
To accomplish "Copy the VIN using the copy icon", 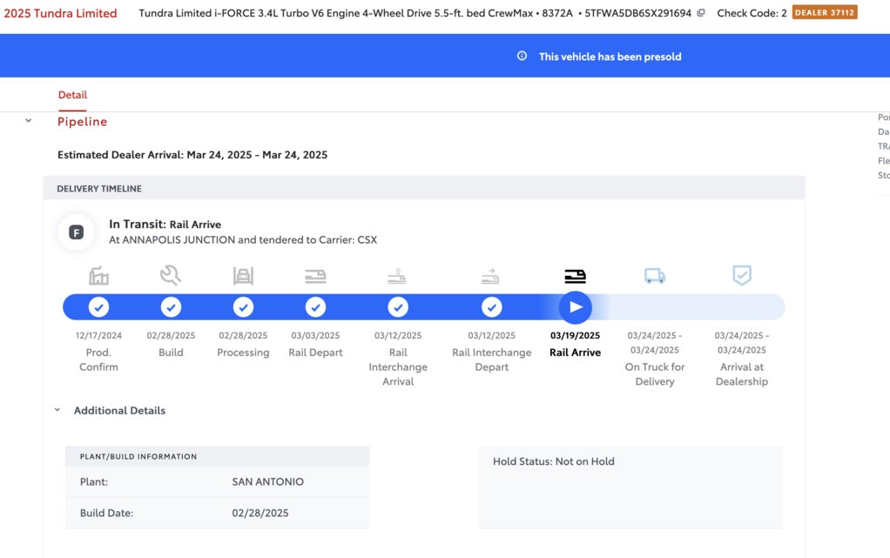I will [x=702, y=12].
